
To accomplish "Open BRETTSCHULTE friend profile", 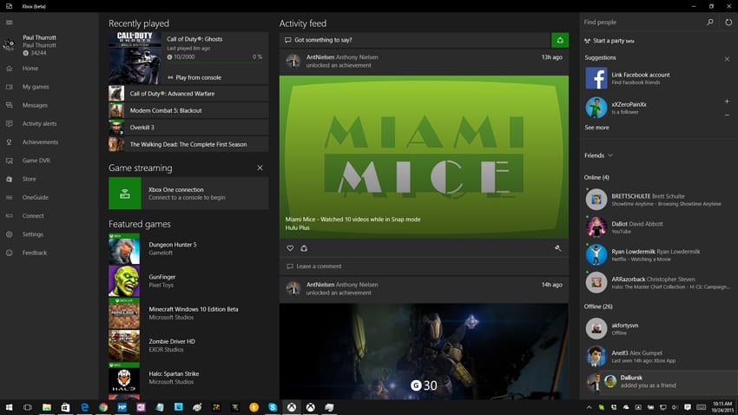I will pyautogui.click(x=659, y=200).
